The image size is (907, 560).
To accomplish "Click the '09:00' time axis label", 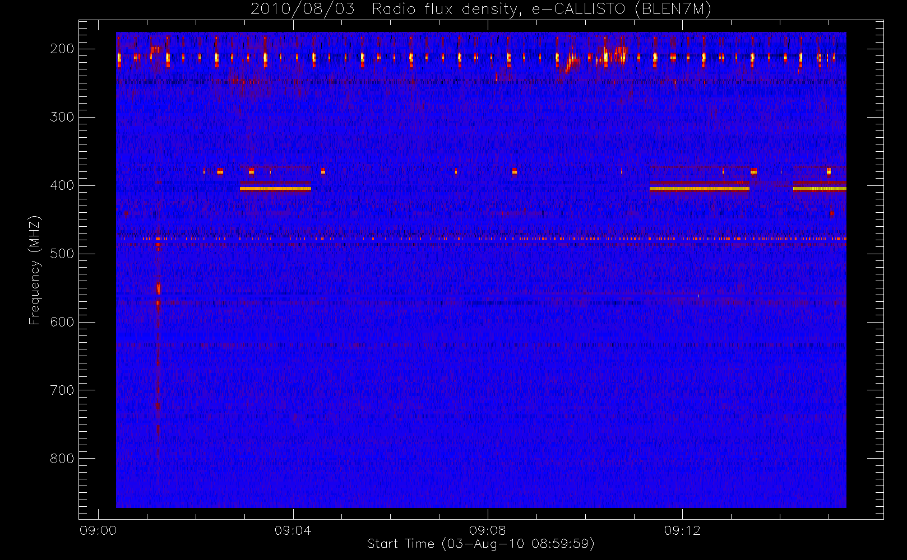I will pos(98,530).
